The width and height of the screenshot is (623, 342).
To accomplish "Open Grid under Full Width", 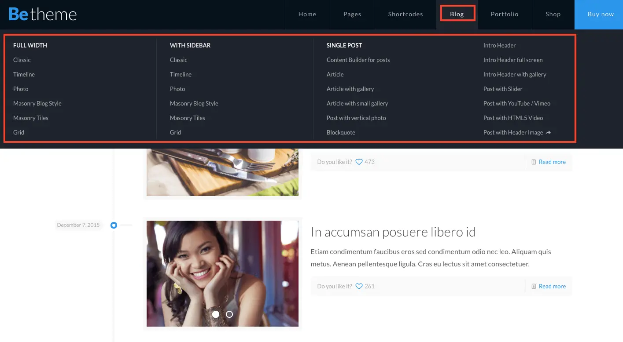I will [19, 132].
